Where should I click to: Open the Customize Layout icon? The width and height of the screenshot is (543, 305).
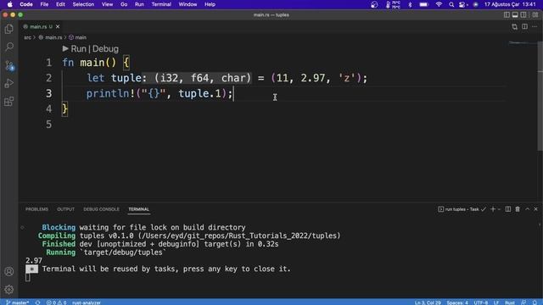coord(535,15)
